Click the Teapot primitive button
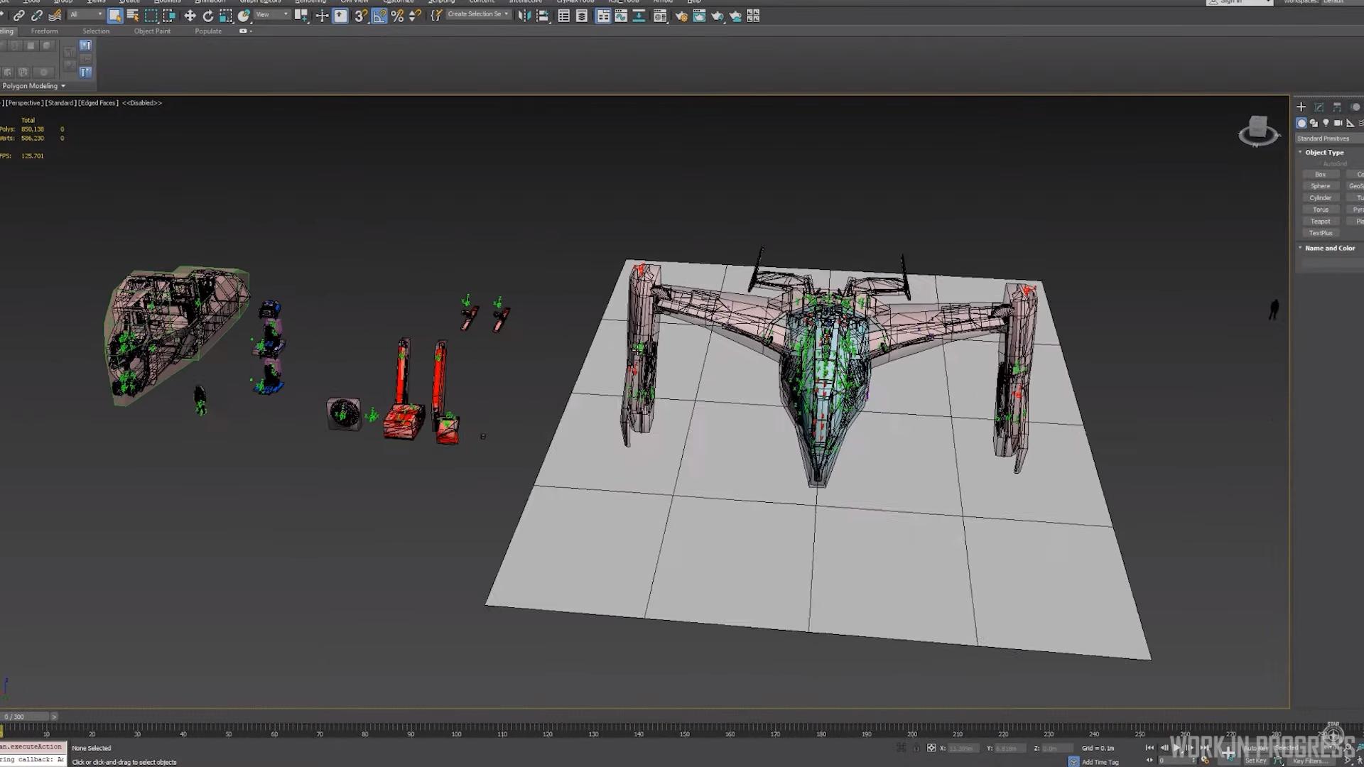The width and height of the screenshot is (1364, 767). click(1320, 222)
